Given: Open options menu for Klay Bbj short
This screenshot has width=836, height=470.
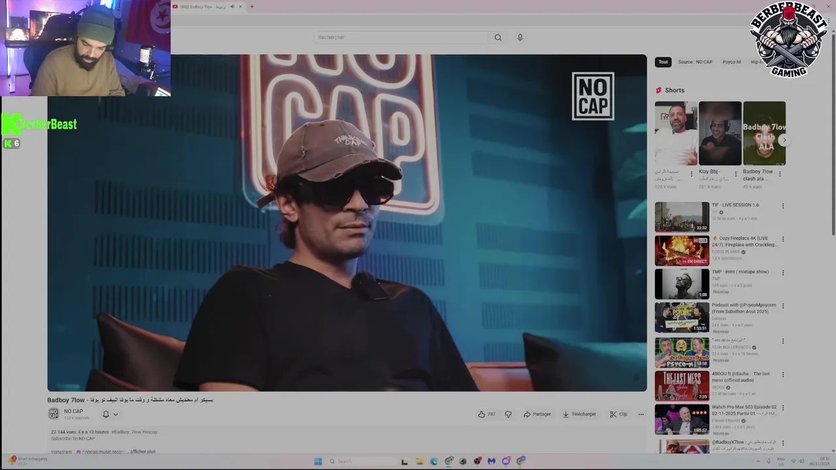Looking at the screenshot, I should [735, 174].
